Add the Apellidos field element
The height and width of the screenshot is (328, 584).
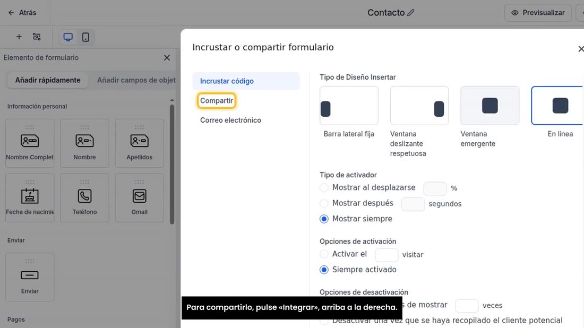click(139, 143)
